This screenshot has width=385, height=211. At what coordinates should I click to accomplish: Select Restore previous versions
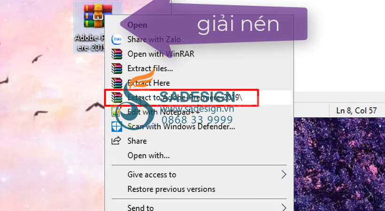click(x=171, y=189)
